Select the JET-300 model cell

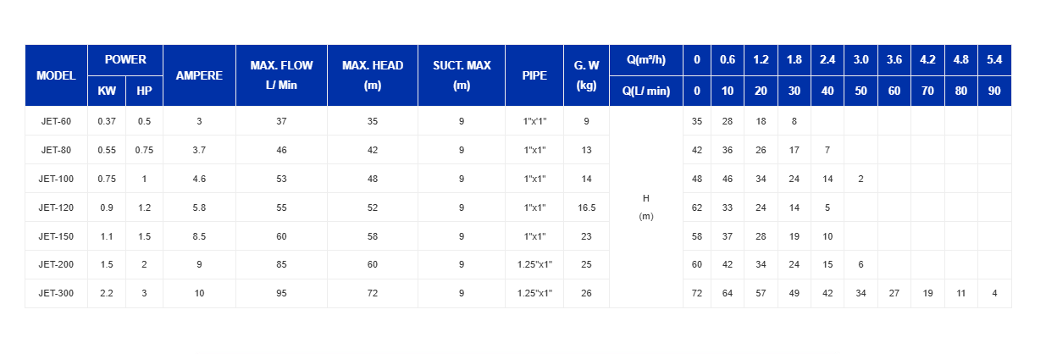point(56,293)
